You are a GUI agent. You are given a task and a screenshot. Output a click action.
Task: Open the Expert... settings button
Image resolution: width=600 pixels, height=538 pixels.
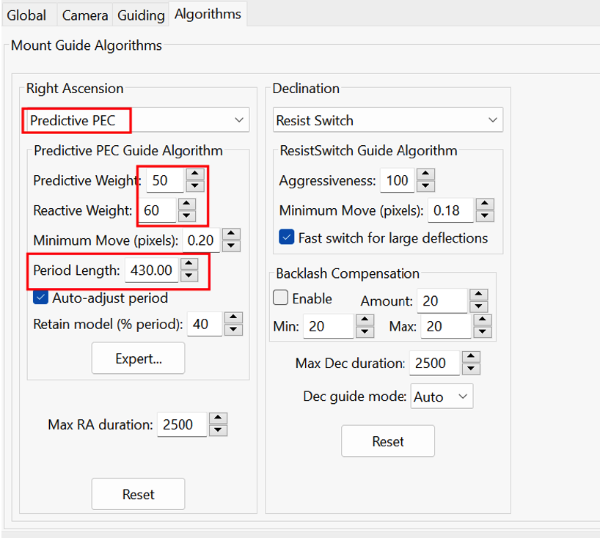click(x=138, y=358)
